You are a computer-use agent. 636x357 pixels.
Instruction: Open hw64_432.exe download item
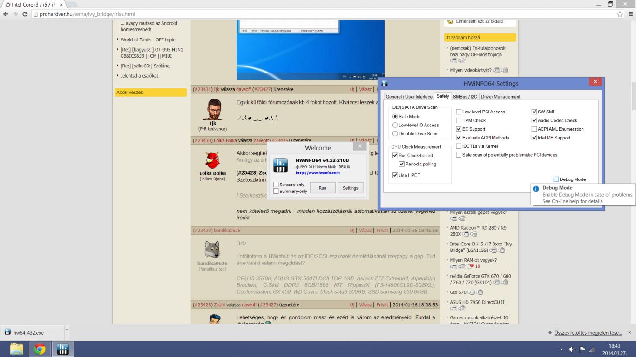(x=33, y=332)
